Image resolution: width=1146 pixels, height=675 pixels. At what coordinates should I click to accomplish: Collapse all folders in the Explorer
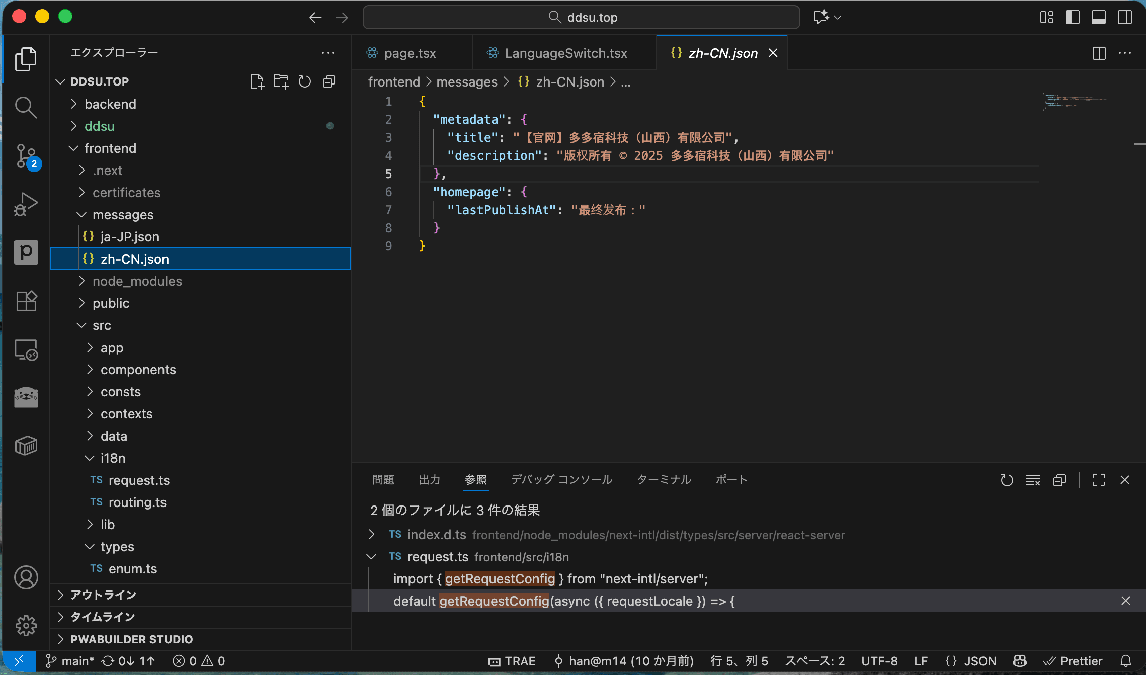pos(329,81)
